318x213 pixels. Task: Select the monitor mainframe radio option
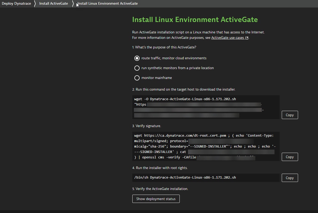tap(137, 78)
